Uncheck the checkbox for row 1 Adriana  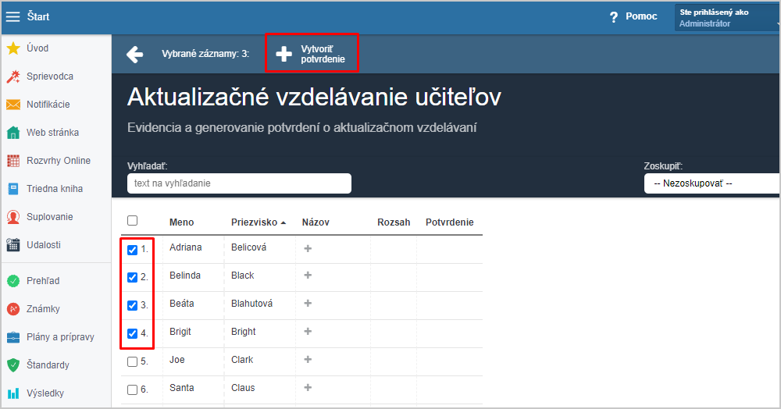tap(133, 250)
